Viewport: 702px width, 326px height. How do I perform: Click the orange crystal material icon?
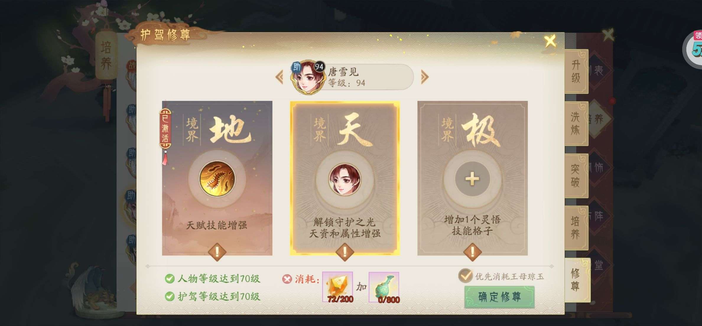click(337, 287)
